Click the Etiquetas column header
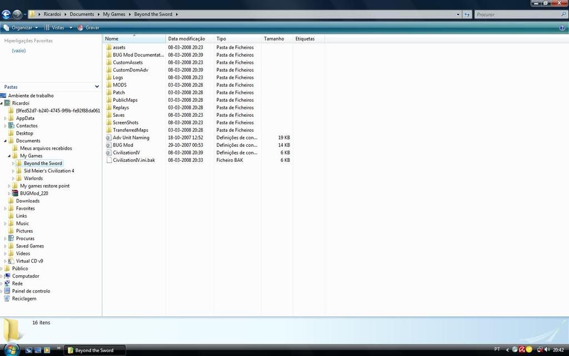 (308, 38)
